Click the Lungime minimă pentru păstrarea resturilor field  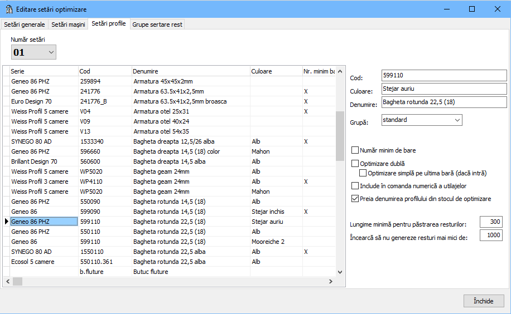(x=490, y=222)
